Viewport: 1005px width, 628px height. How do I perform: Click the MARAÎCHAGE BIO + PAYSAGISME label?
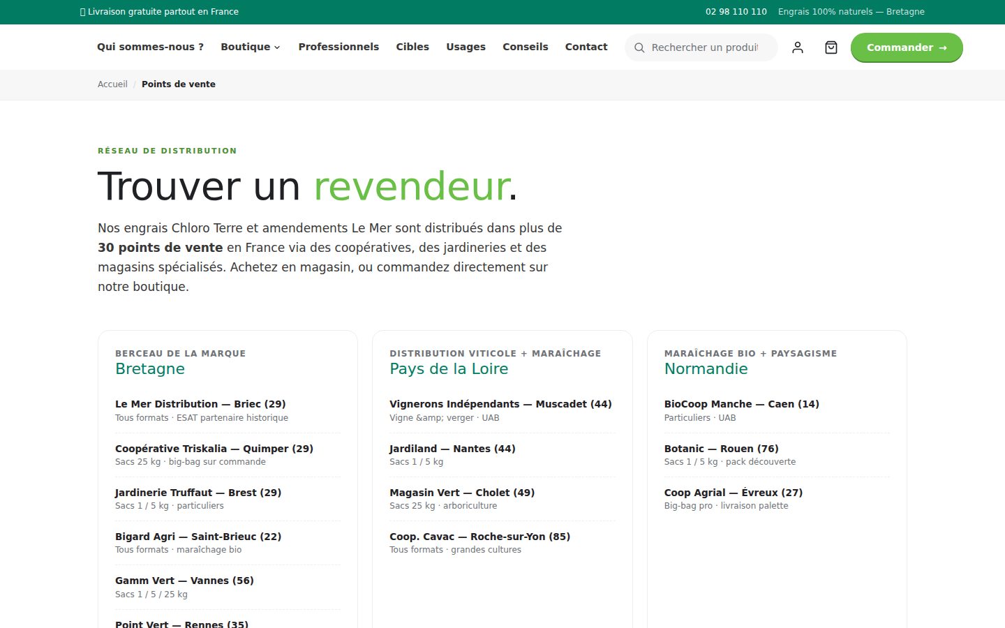click(750, 354)
